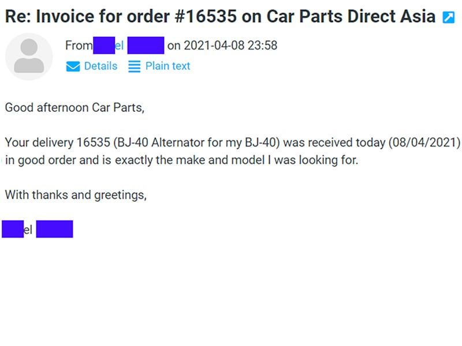462x346 pixels.
Task: Click last redacted box in the signature
Action: point(54,229)
